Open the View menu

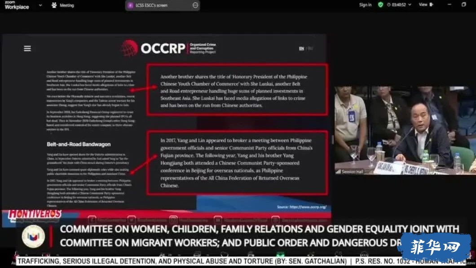click(x=426, y=4)
